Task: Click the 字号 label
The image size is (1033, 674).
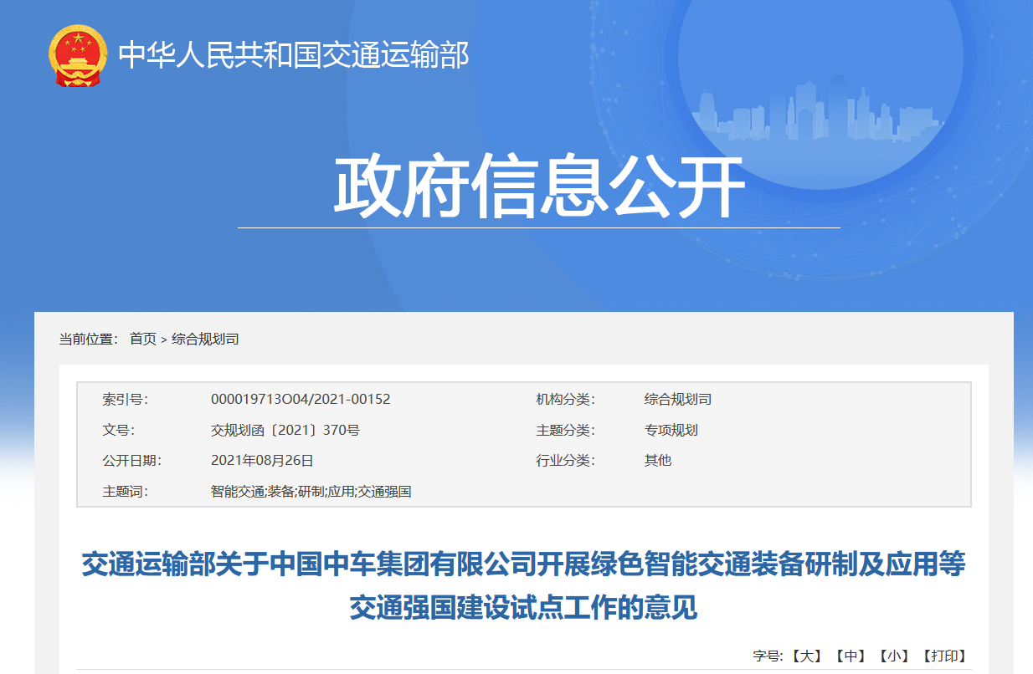Action: tap(768, 656)
